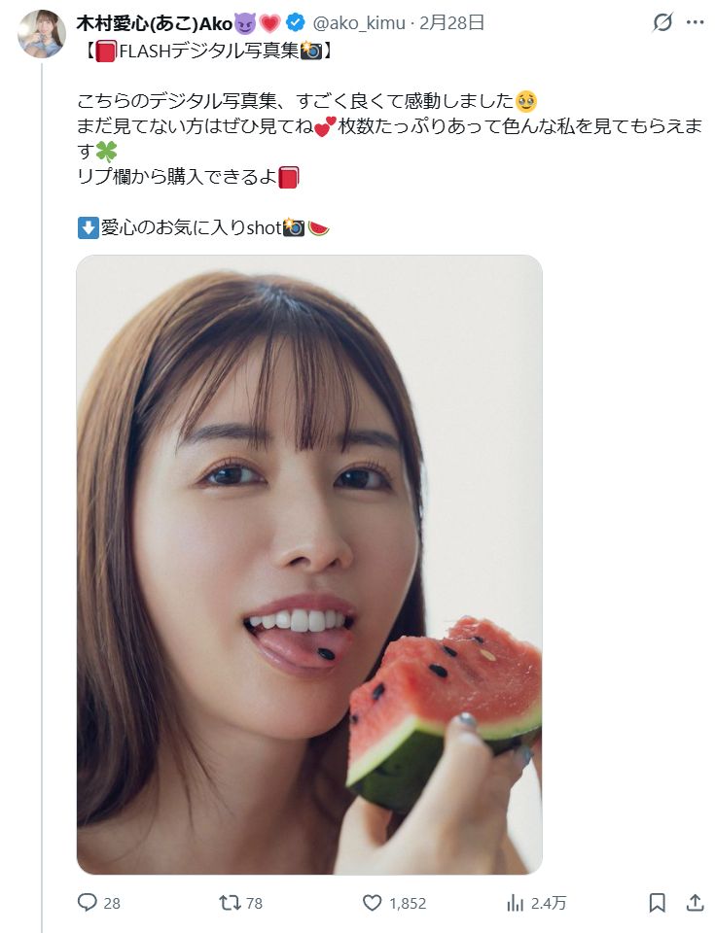The height and width of the screenshot is (933, 715).
Task: Click the repost count 78
Action: pyautogui.click(x=255, y=903)
